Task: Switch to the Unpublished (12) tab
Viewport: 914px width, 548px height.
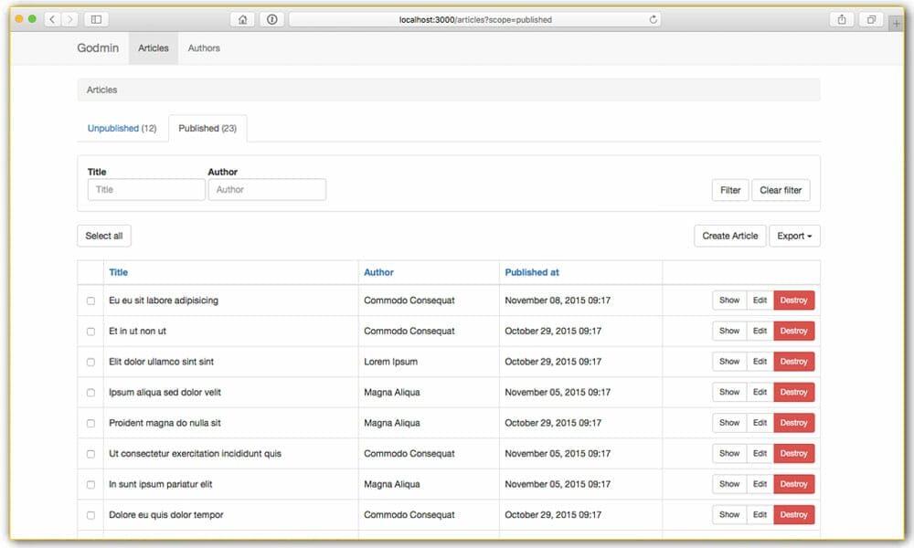Action: tap(122, 128)
